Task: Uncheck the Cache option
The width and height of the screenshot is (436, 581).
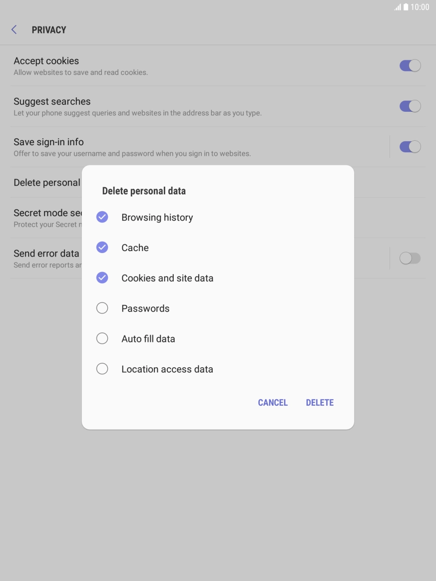Action: (102, 247)
